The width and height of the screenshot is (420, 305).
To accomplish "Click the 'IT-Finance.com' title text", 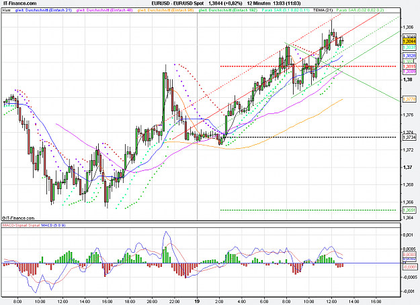I will pyautogui.click(x=20, y=3).
